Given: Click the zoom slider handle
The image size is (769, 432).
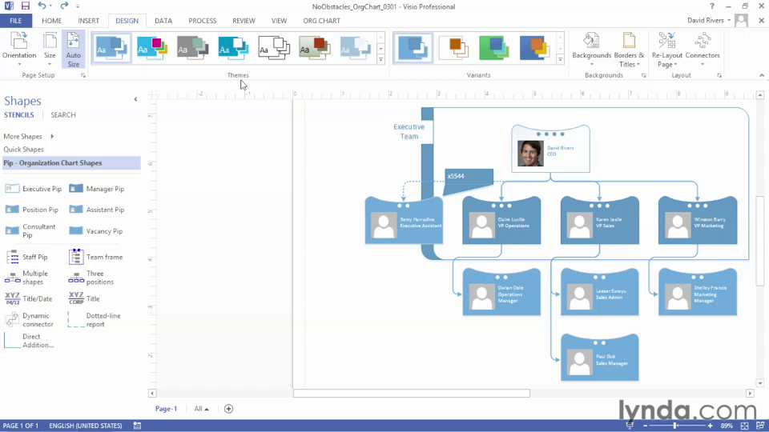Looking at the screenshot, I should click(675, 426).
